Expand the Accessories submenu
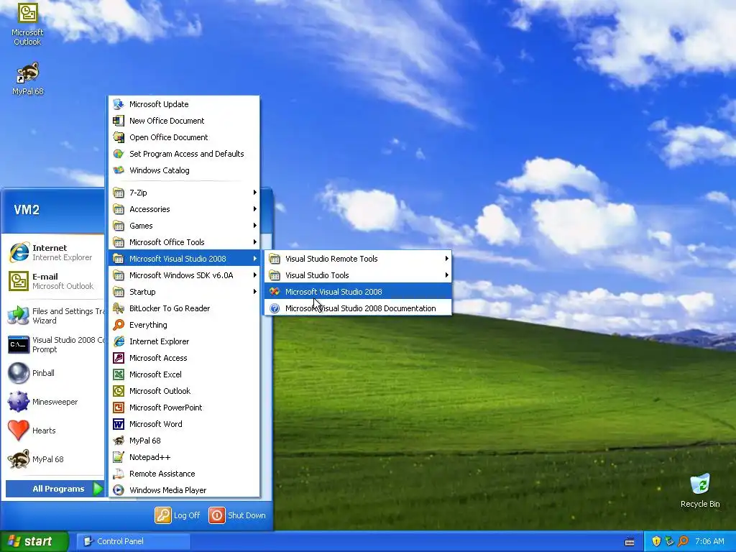 coord(185,209)
